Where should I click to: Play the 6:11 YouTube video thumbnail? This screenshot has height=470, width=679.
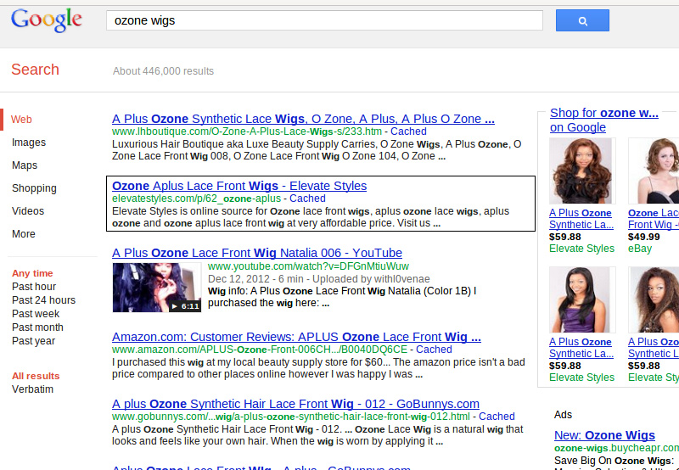click(x=157, y=288)
